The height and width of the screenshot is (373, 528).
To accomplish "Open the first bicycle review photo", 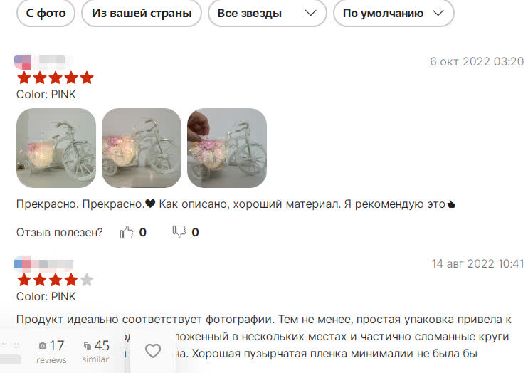I will tap(56, 148).
